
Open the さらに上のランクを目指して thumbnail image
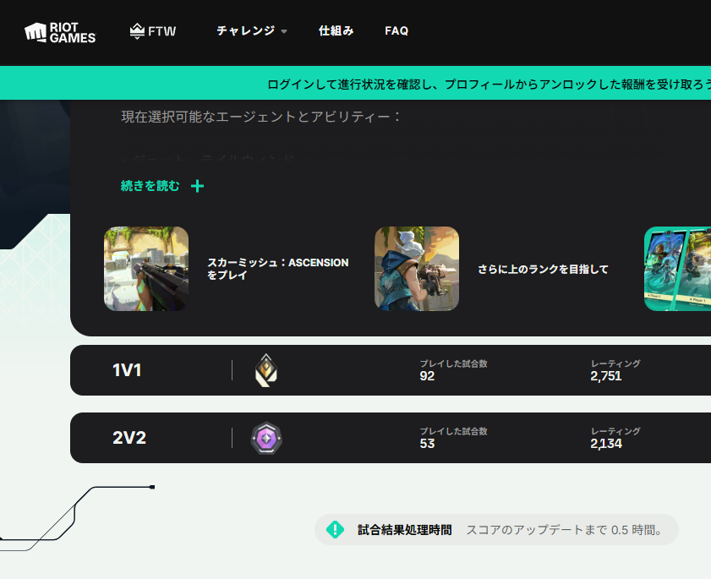[417, 269]
